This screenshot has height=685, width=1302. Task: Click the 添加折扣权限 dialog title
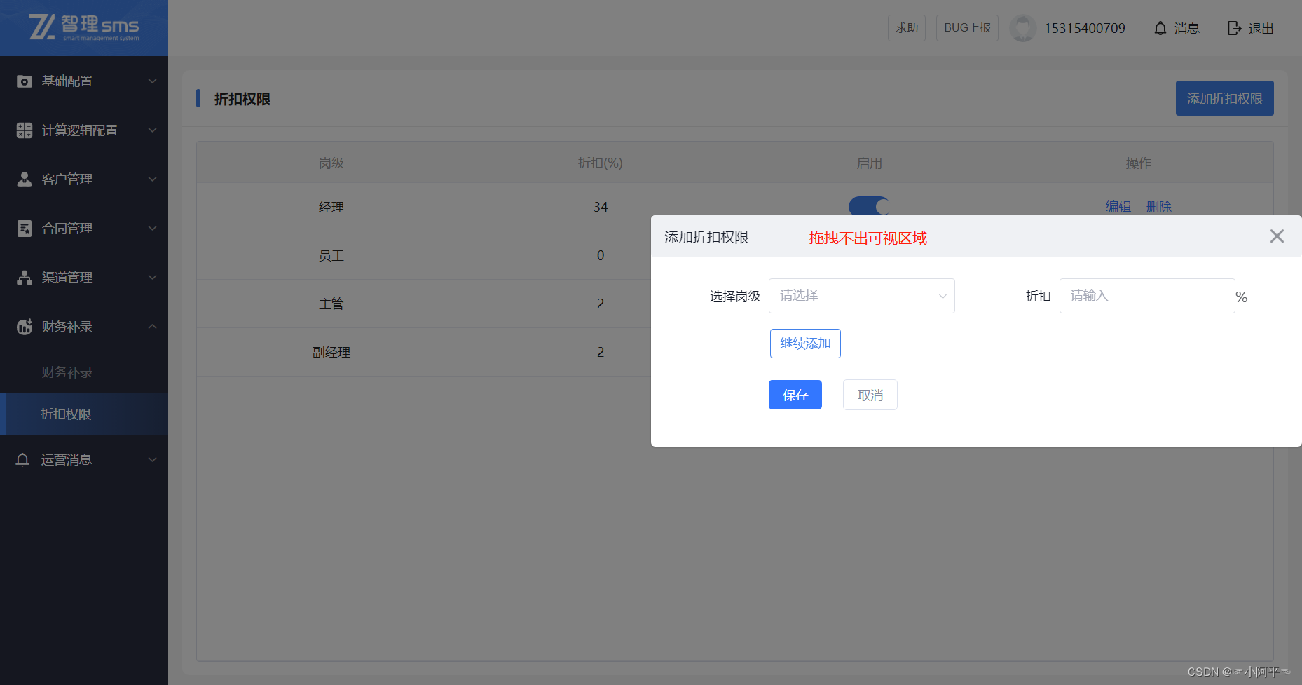pos(706,237)
